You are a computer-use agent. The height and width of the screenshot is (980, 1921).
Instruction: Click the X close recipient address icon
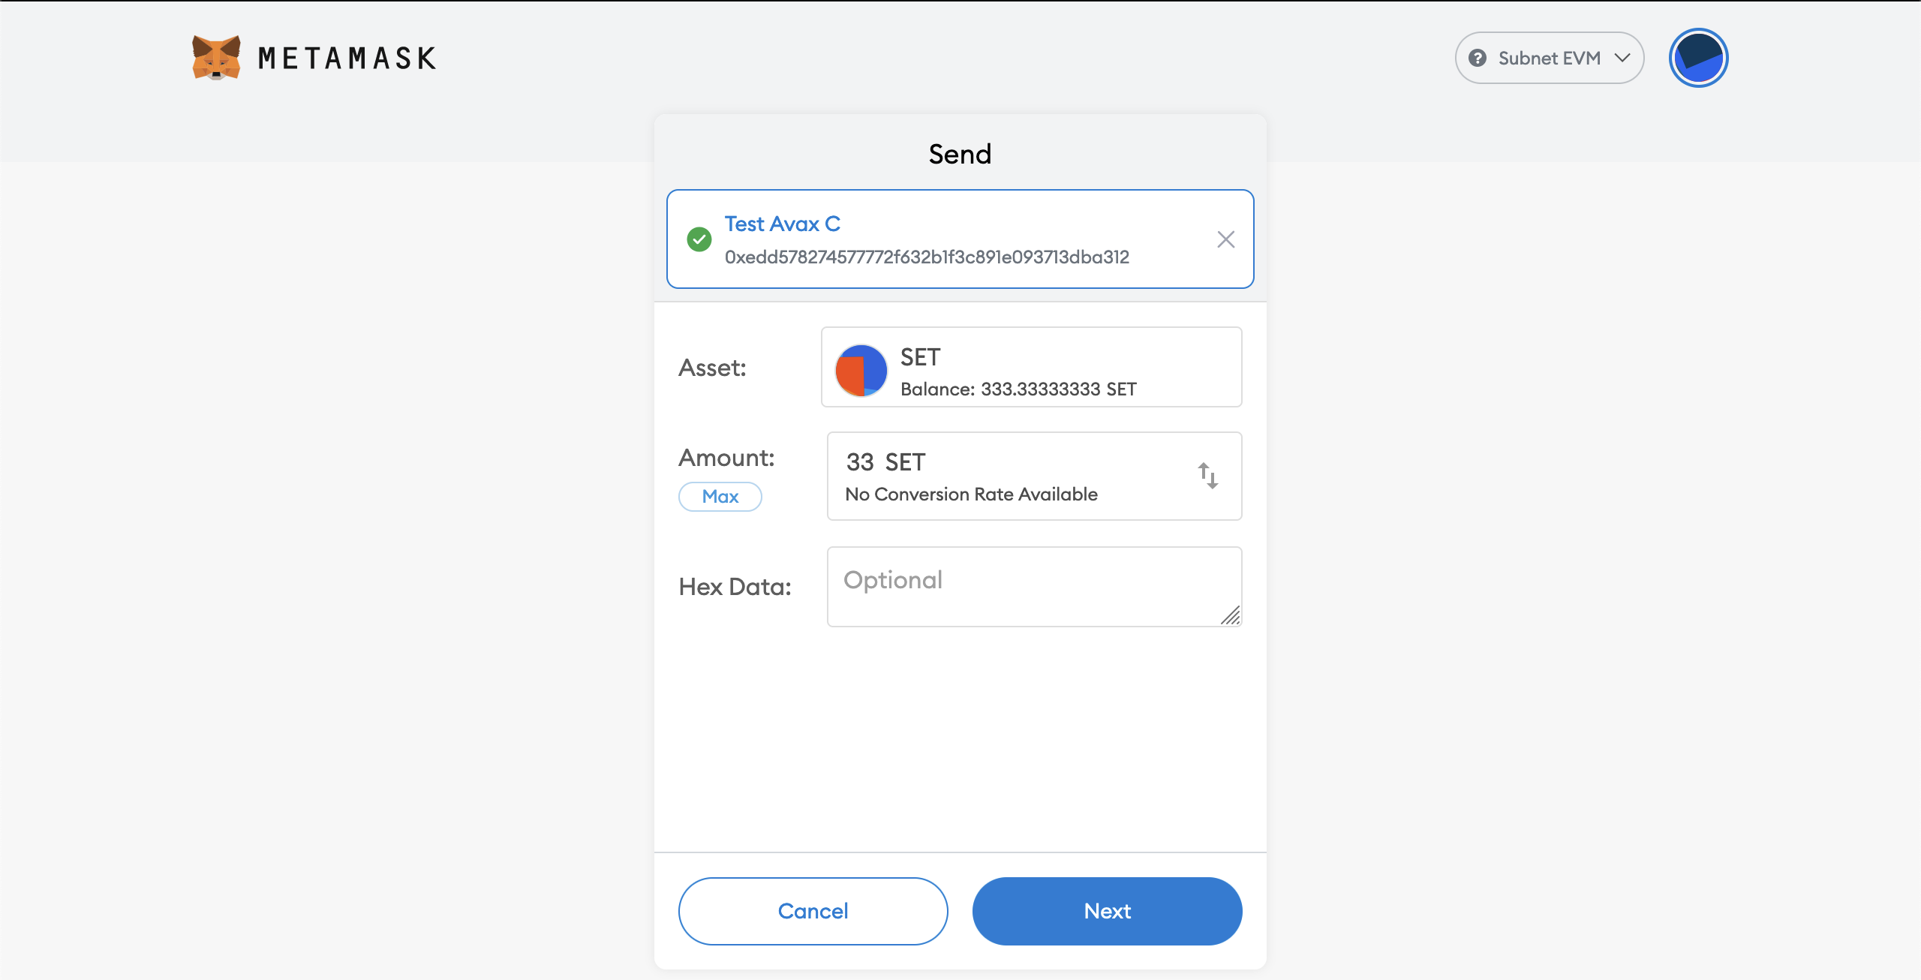(x=1225, y=239)
